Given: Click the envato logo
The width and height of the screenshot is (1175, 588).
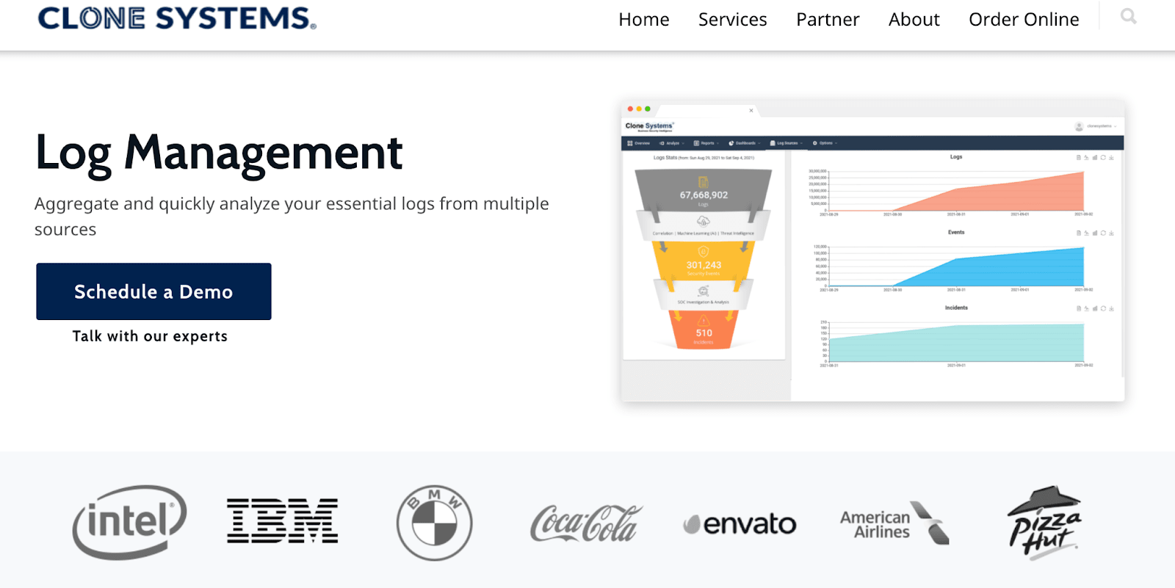Looking at the screenshot, I should click(x=740, y=524).
